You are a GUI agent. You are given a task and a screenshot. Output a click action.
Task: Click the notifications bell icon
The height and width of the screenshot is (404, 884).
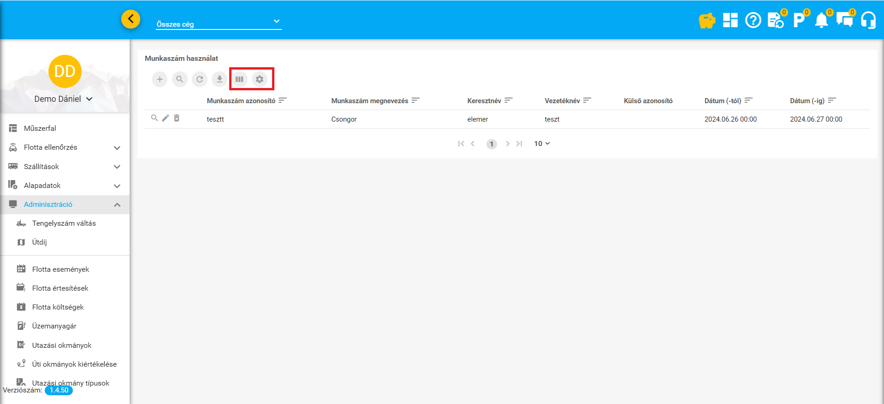click(821, 21)
